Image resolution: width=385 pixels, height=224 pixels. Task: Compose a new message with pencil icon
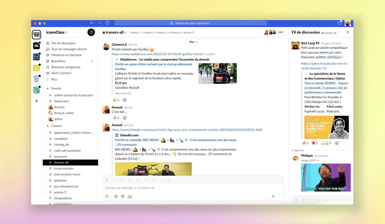pos(91,32)
